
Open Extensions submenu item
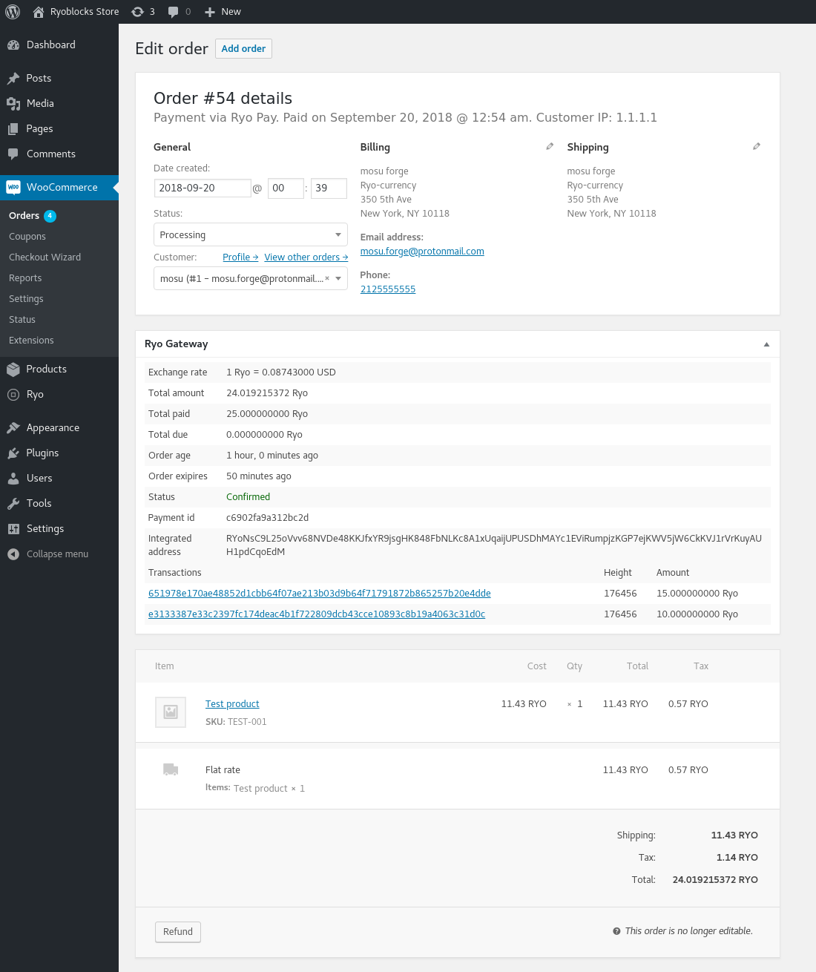[31, 341]
